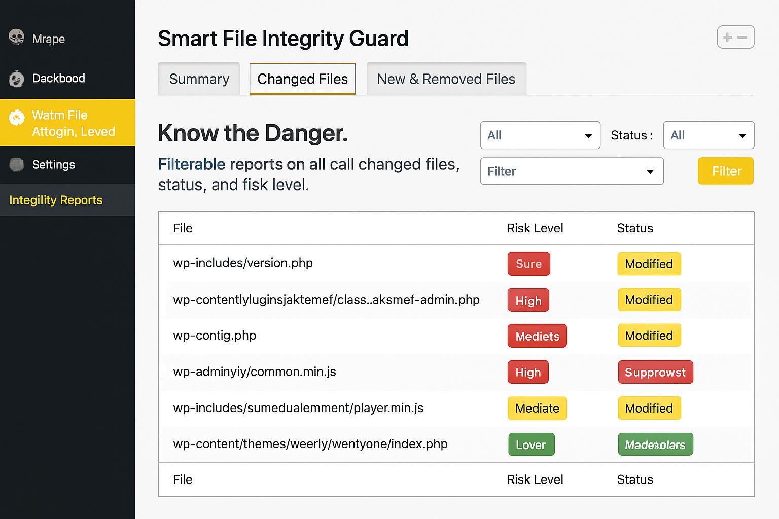Viewport: 779px width, 519px height.
Task: Click the wp-includes/version.php file row
Action: pos(243,263)
